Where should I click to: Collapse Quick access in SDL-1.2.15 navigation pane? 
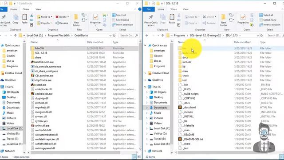[145, 45]
